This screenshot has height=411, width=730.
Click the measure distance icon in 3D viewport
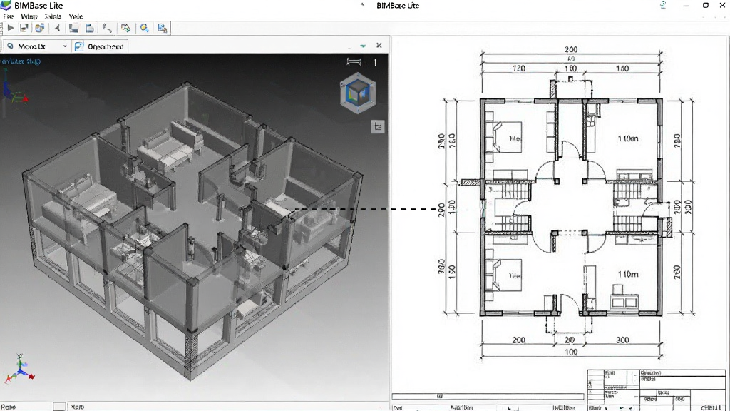pos(354,61)
